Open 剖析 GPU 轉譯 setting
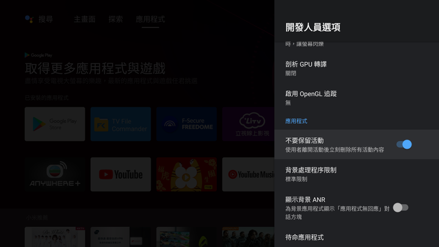This screenshot has width=439, height=247. click(x=357, y=68)
